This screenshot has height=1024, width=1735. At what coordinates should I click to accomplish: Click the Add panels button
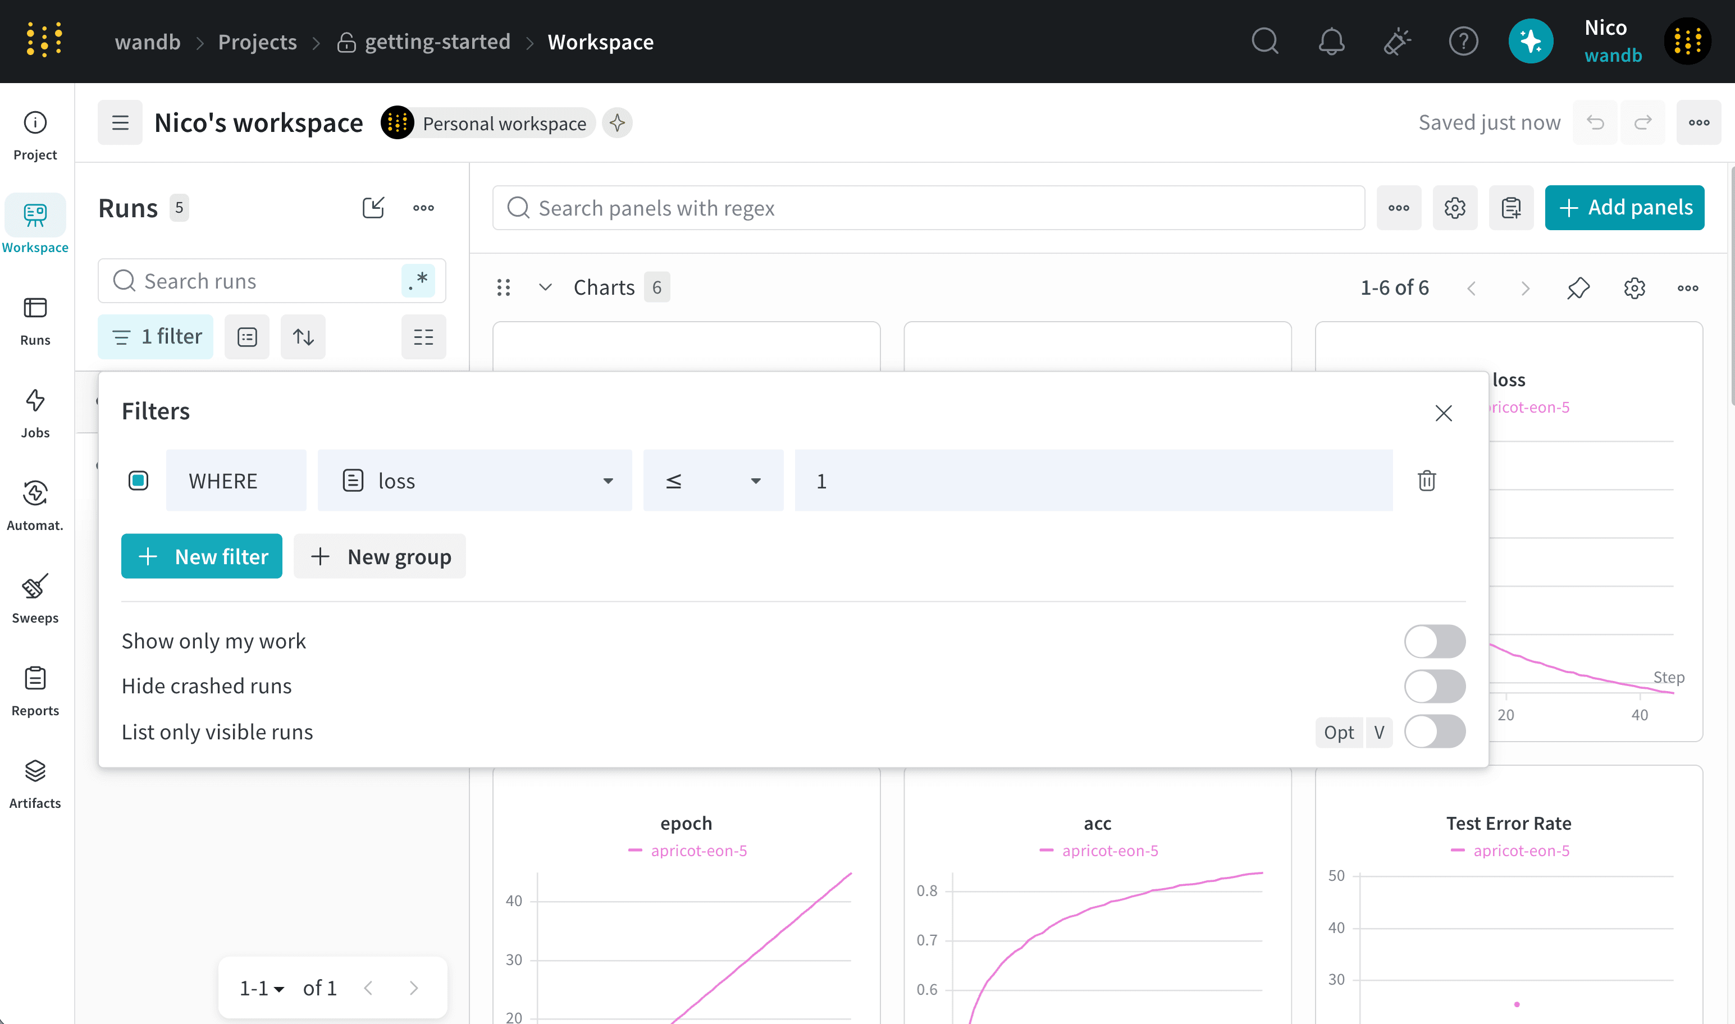point(1624,208)
